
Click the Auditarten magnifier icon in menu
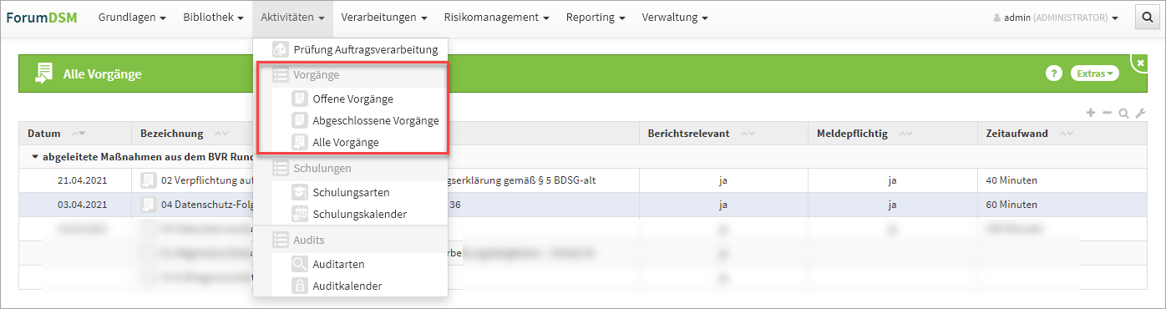click(x=299, y=265)
